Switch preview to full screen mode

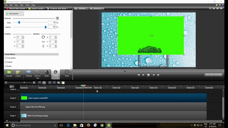(x=217, y=8)
